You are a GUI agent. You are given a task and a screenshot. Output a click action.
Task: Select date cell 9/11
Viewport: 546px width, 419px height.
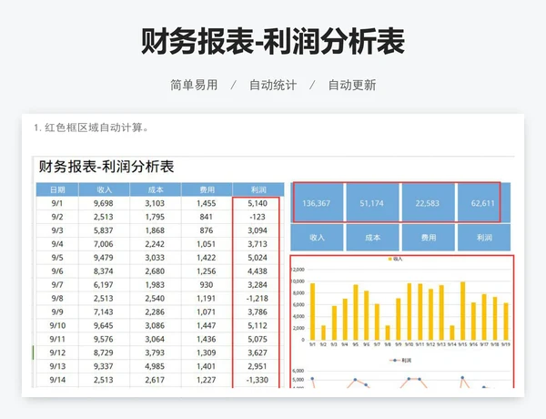(57, 339)
